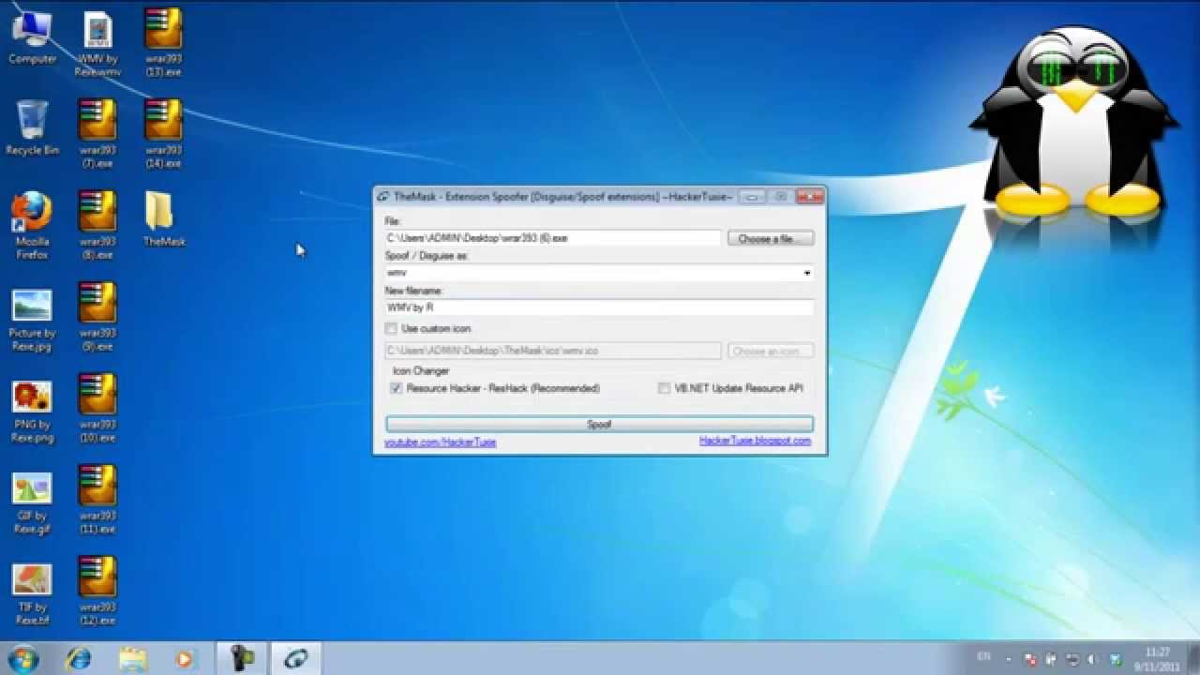1200x675 pixels.
Task: Select the WMV by Rexe.wmv desktop file
Action: 97,44
